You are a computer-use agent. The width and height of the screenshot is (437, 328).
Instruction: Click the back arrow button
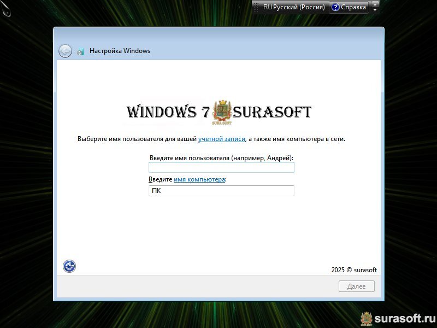tap(65, 51)
